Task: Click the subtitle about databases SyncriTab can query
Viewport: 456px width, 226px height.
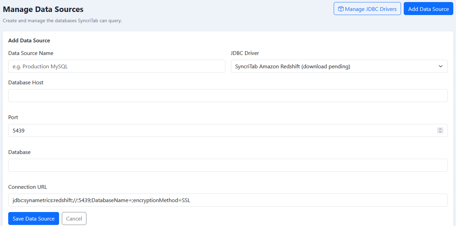Action: click(62, 20)
